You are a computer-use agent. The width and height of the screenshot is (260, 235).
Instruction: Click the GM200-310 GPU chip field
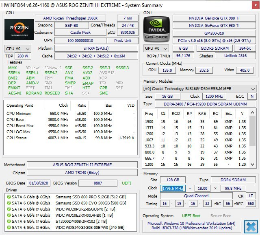[214, 33]
